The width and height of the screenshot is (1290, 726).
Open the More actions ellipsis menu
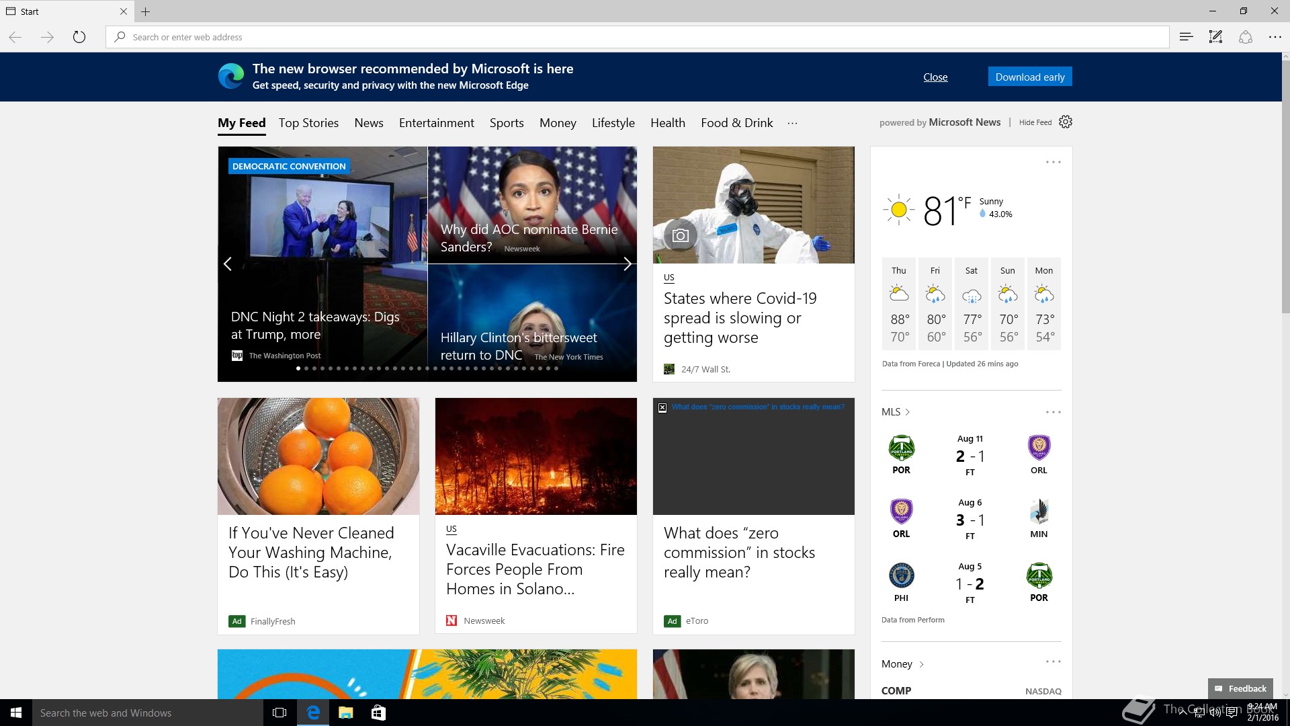(1275, 37)
